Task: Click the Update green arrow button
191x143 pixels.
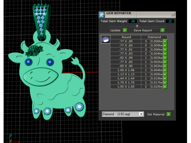Action: tap(125, 30)
